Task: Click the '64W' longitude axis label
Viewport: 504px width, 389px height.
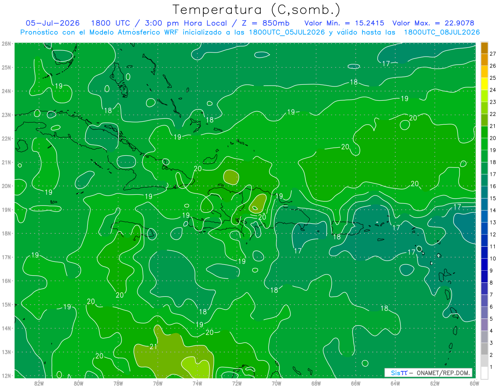Action: (395, 383)
